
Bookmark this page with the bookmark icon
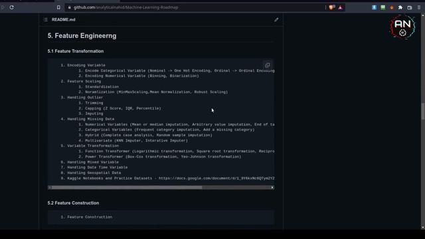point(58,7)
